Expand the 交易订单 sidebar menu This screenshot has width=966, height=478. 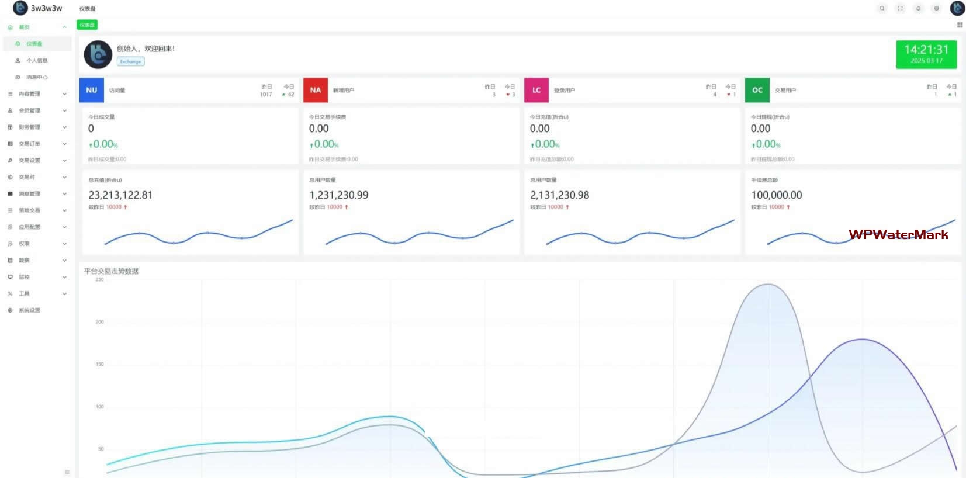(x=35, y=144)
